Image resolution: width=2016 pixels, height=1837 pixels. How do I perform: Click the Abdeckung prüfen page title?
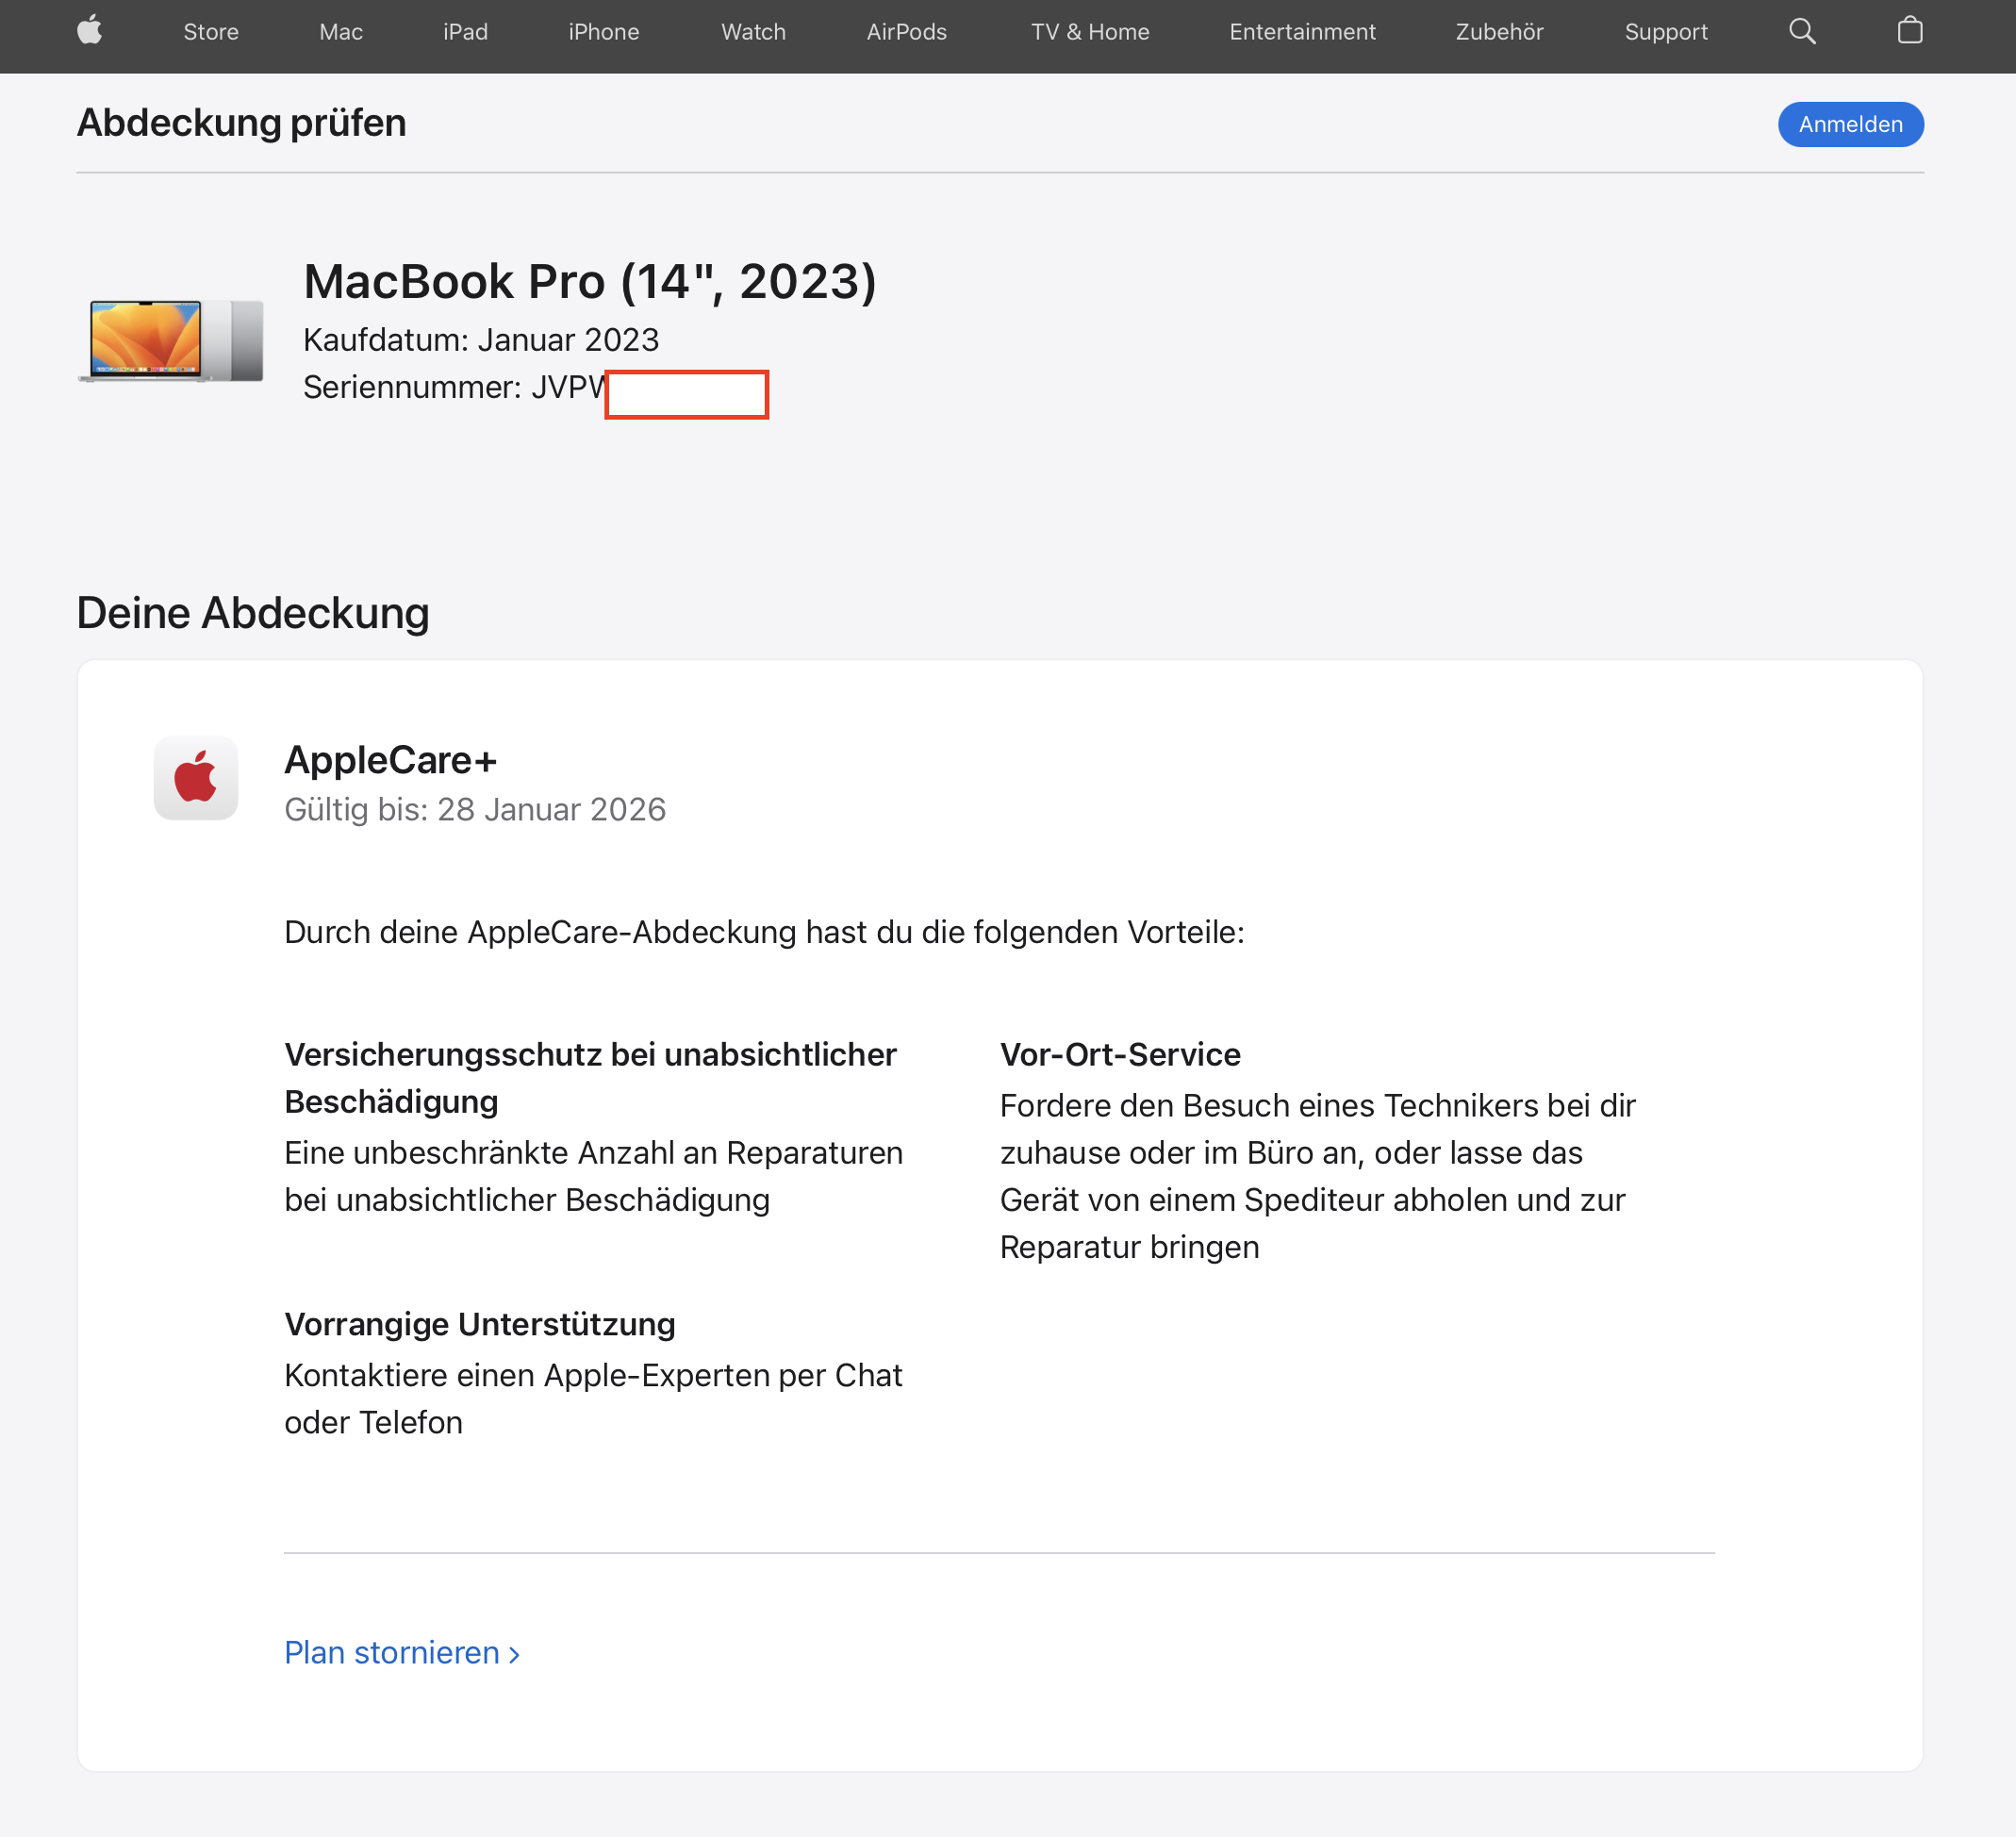(242, 123)
